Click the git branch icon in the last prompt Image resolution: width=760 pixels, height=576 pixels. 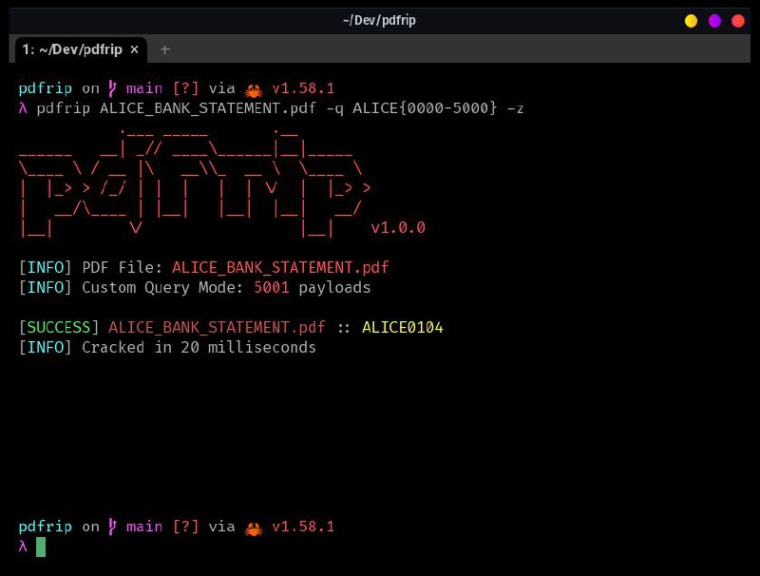[x=113, y=527]
